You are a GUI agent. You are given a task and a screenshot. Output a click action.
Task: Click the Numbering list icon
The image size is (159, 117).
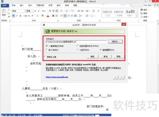(x=67, y=11)
